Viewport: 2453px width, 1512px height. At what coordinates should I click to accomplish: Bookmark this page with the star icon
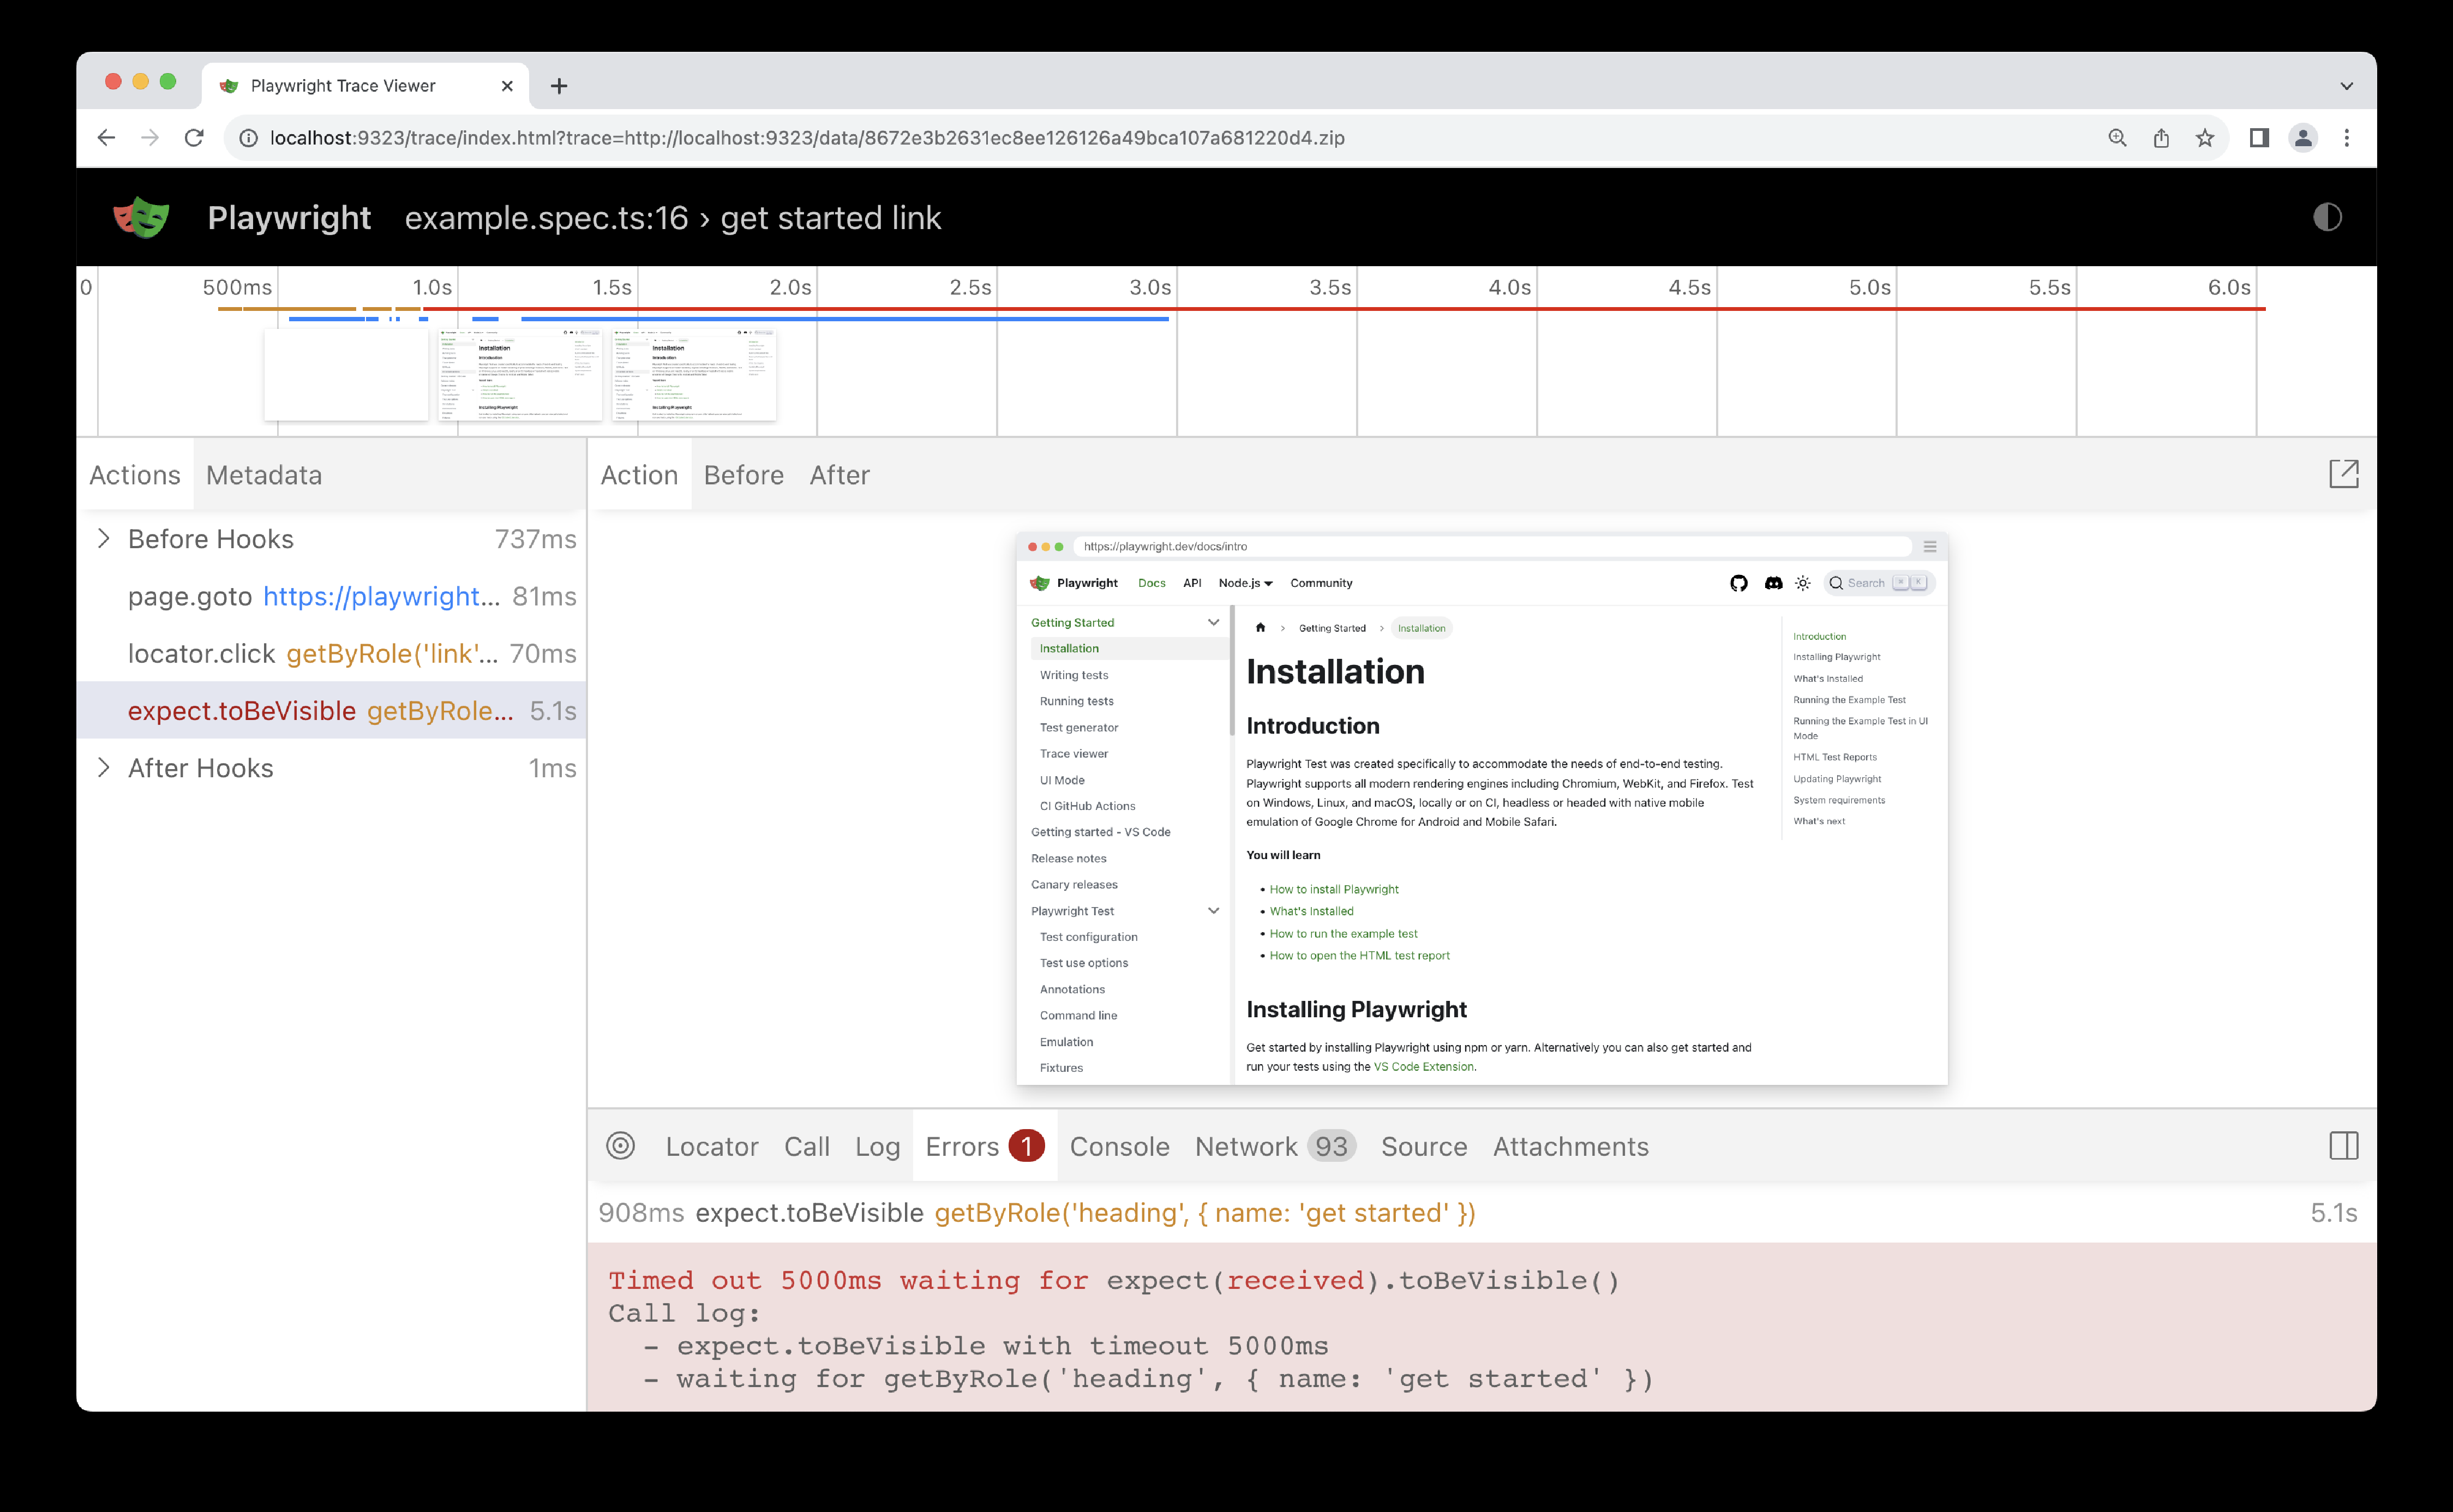click(2204, 138)
